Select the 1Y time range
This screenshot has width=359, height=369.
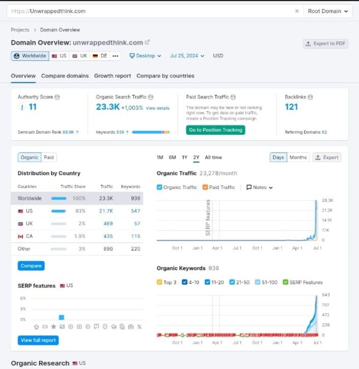[184, 158]
